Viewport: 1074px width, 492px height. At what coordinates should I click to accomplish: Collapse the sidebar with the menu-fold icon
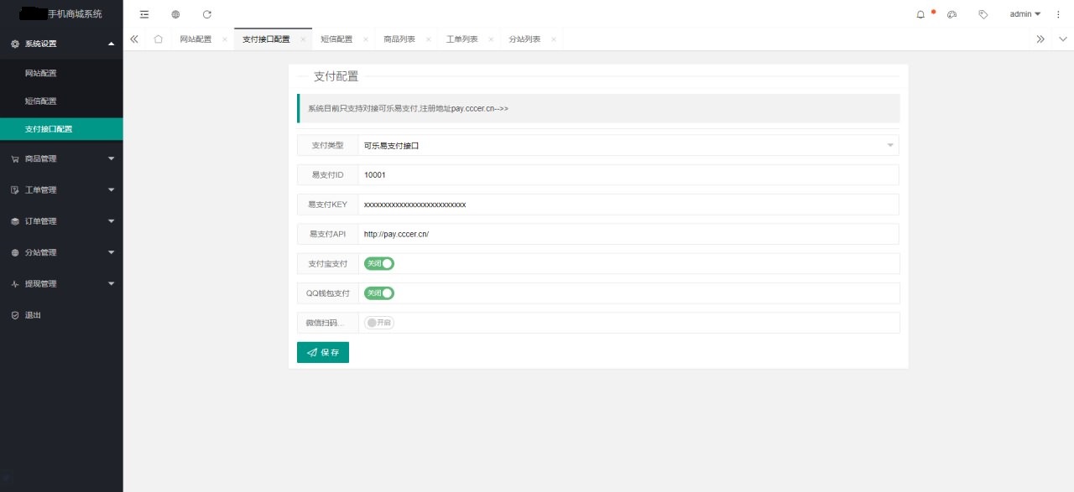point(144,14)
